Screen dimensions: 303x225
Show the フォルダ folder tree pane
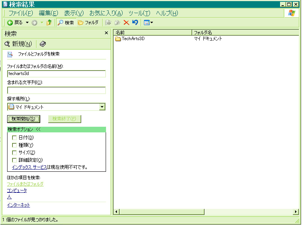point(88,22)
